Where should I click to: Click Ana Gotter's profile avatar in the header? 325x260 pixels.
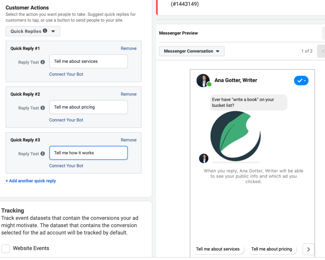pyautogui.click(x=203, y=80)
